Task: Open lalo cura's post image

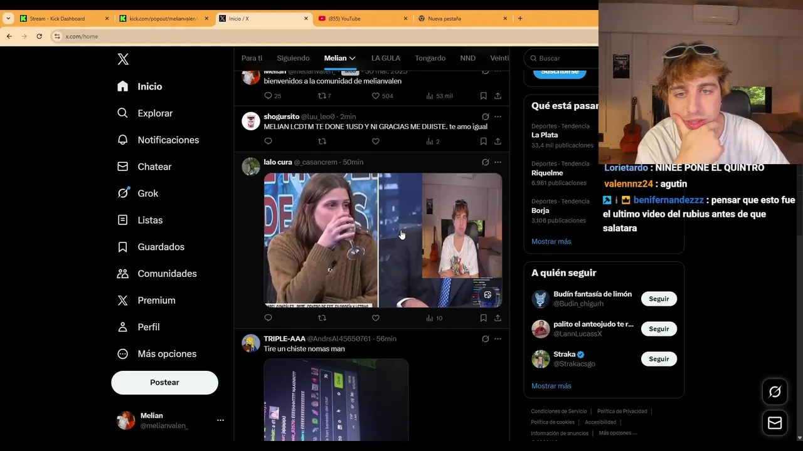Action: point(383,241)
